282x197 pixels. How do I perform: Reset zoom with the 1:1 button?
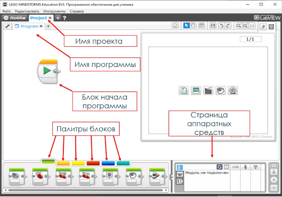click(x=252, y=26)
